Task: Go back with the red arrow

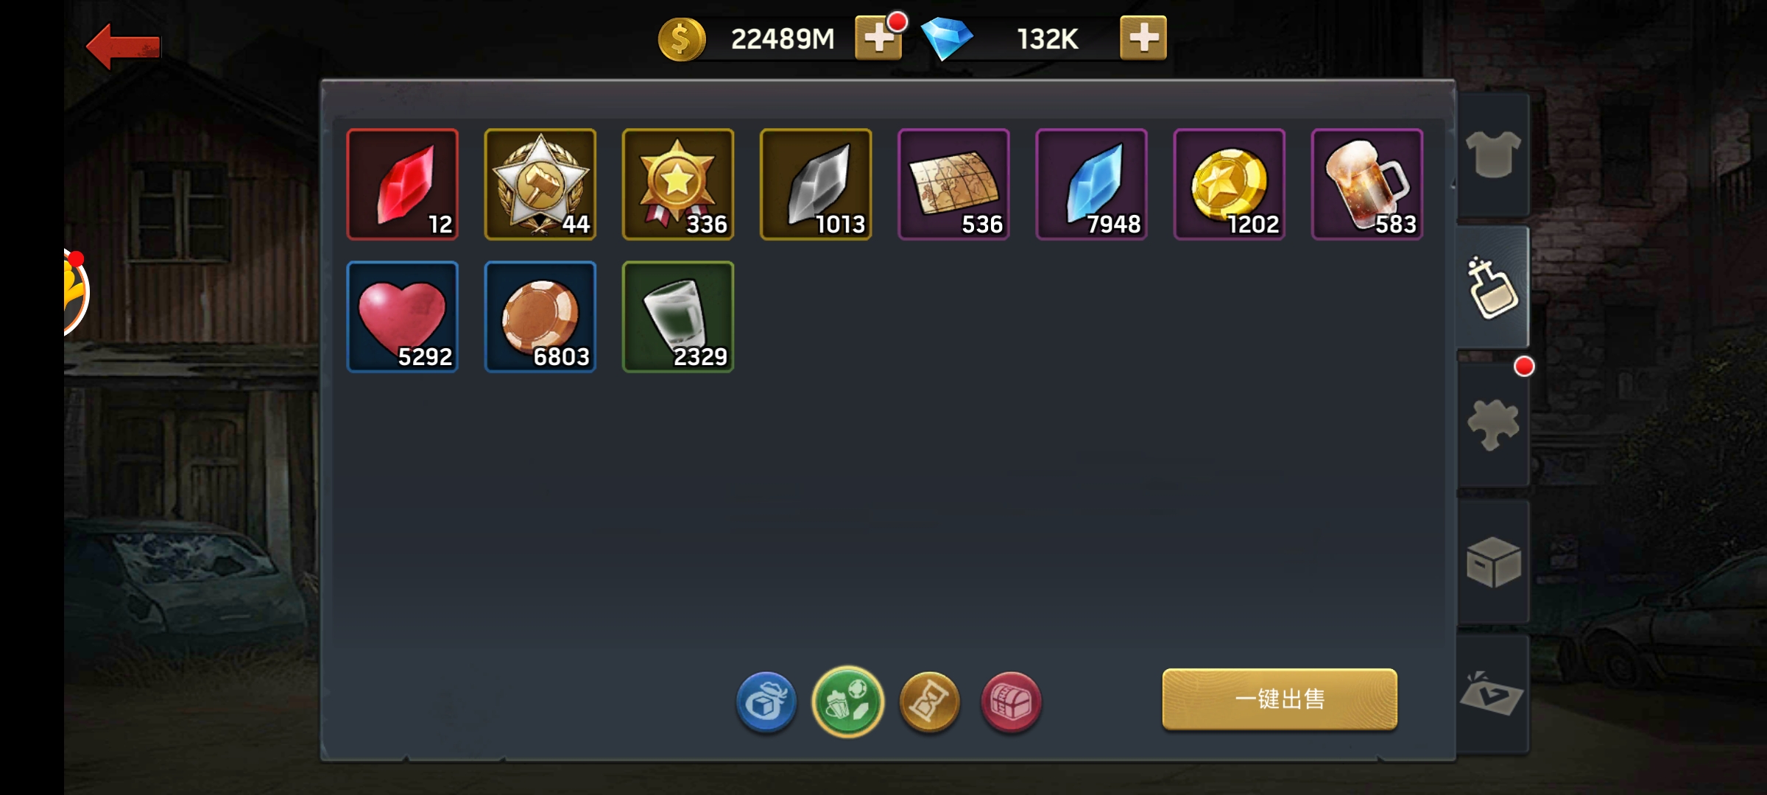Action: coord(123,46)
